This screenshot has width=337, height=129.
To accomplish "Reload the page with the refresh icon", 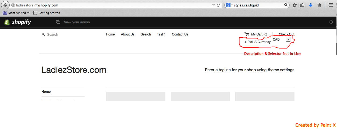I will (x=218, y=5).
